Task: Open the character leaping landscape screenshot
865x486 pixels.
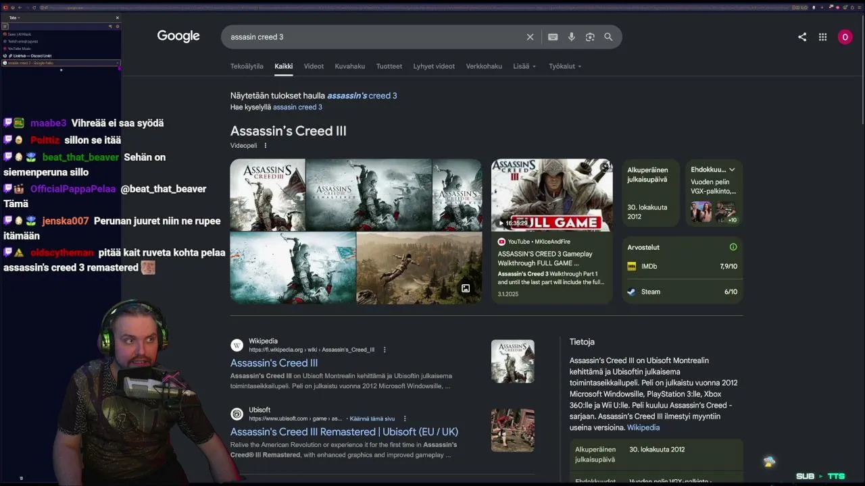Action: tap(419, 268)
